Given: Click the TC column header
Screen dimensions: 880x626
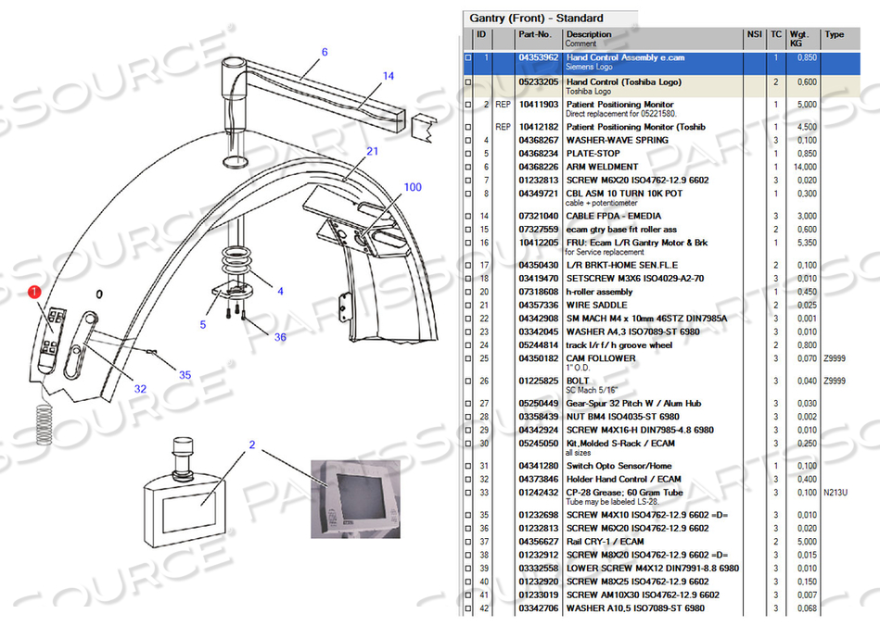Looking at the screenshot, I should click(776, 34).
